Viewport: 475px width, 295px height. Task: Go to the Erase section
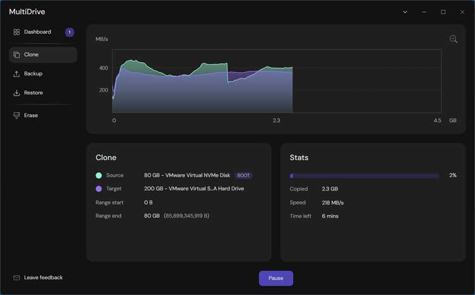pyautogui.click(x=31, y=116)
